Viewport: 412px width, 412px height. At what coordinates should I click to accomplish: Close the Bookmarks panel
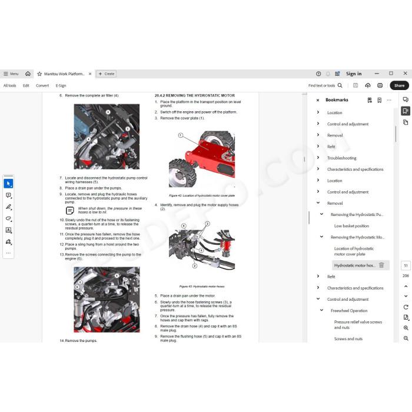[x=318, y=100]
